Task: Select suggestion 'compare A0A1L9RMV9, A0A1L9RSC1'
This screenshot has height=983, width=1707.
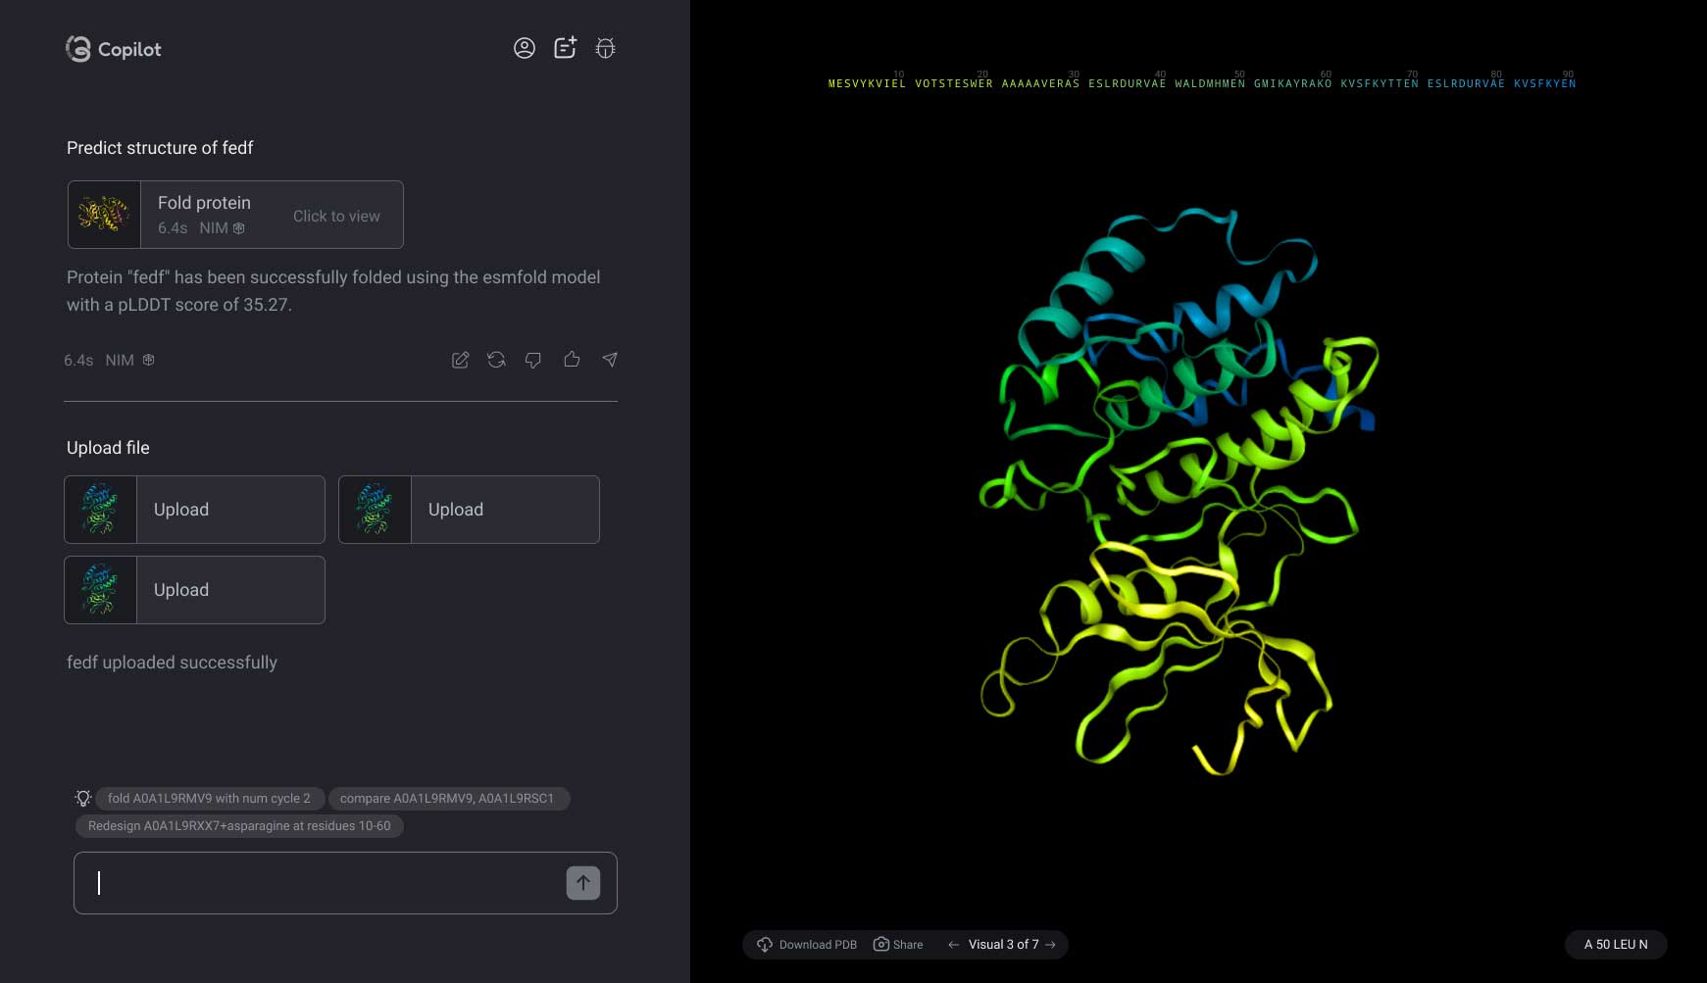Action: click(x=447, y=799)
